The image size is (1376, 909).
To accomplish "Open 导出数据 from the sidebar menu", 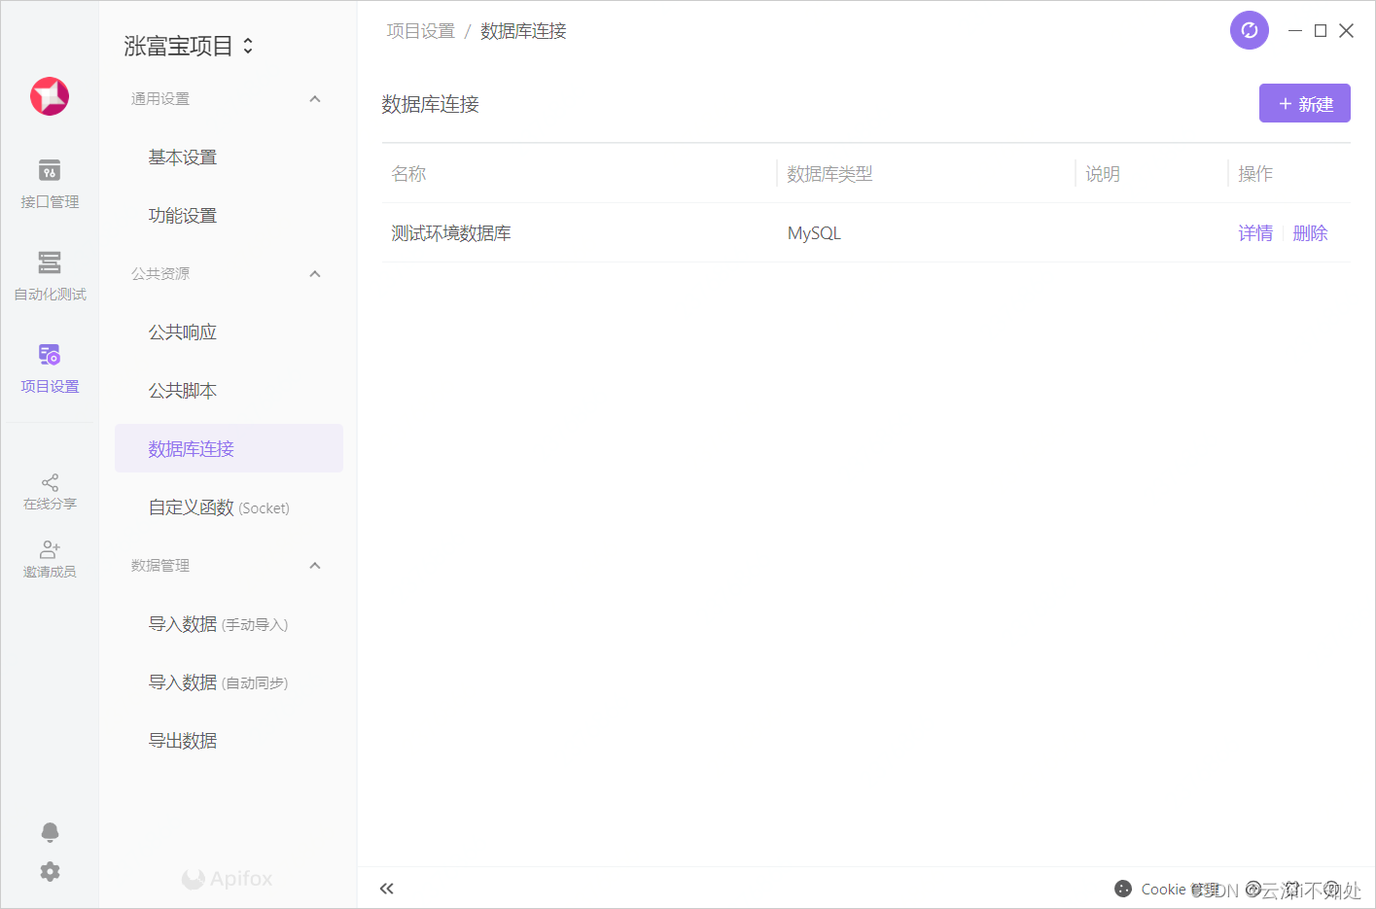I will 182,740.
